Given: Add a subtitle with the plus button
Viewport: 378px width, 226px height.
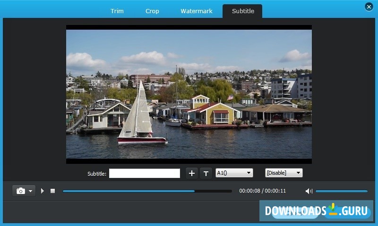Looking at the screenshot, I should [192, 173].
